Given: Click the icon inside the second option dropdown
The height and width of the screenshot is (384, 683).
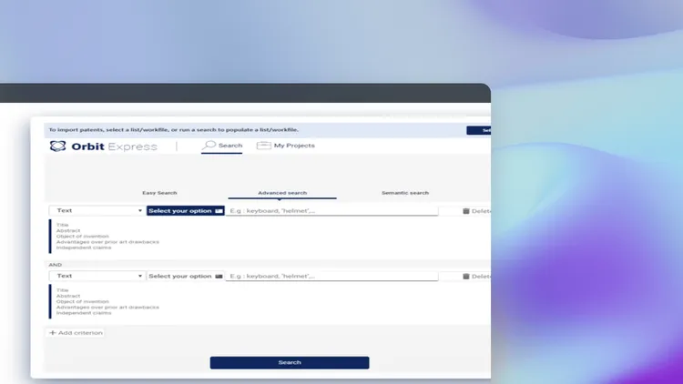Looking at the screenshot, I should click(219, 276).
